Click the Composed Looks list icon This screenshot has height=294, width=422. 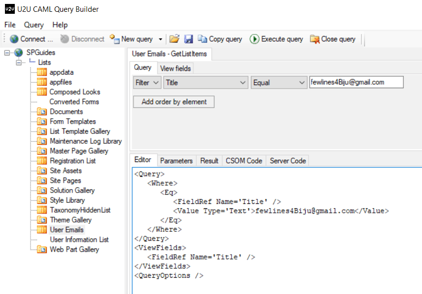pos(42,92)
